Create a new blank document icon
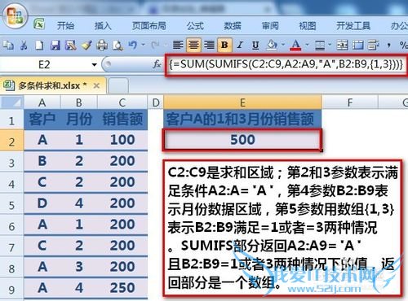The image size is (408, 301). (x=39, y=46)
